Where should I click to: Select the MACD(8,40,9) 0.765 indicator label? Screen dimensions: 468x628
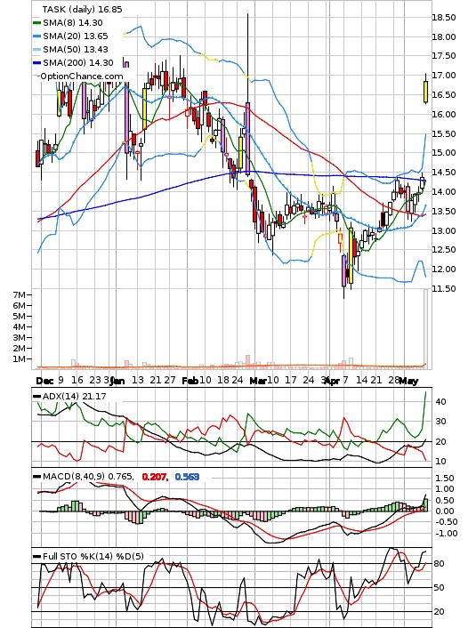[x=88, y=477]
